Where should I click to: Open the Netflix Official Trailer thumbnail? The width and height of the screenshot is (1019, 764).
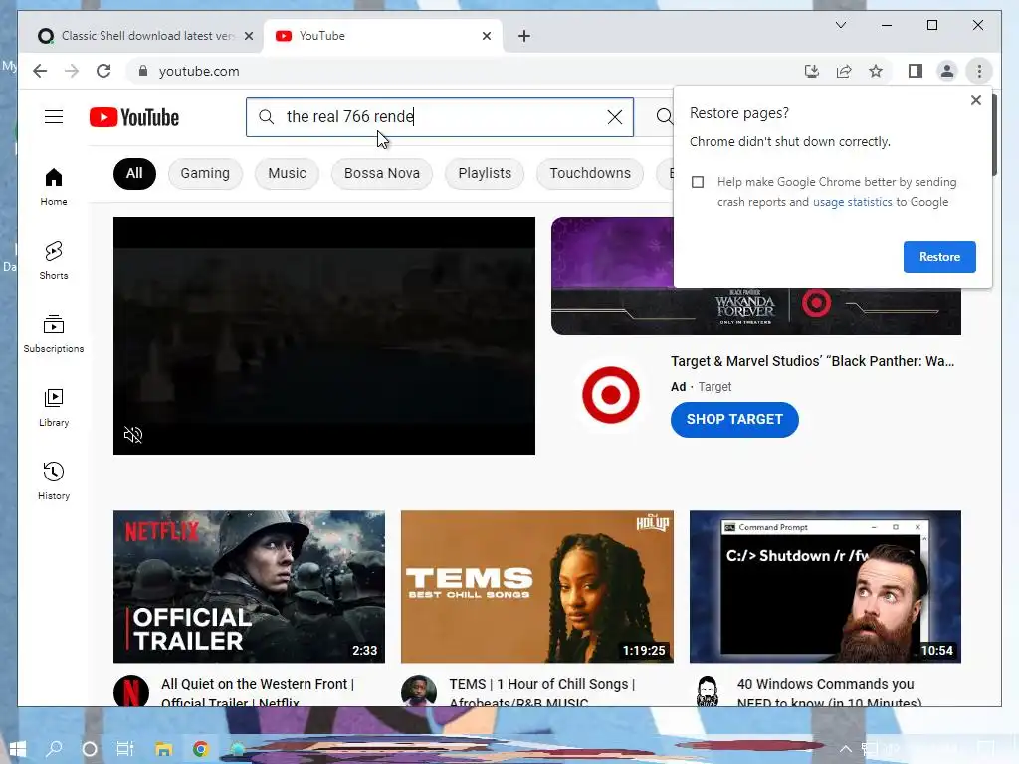click(x=249, y=586)
